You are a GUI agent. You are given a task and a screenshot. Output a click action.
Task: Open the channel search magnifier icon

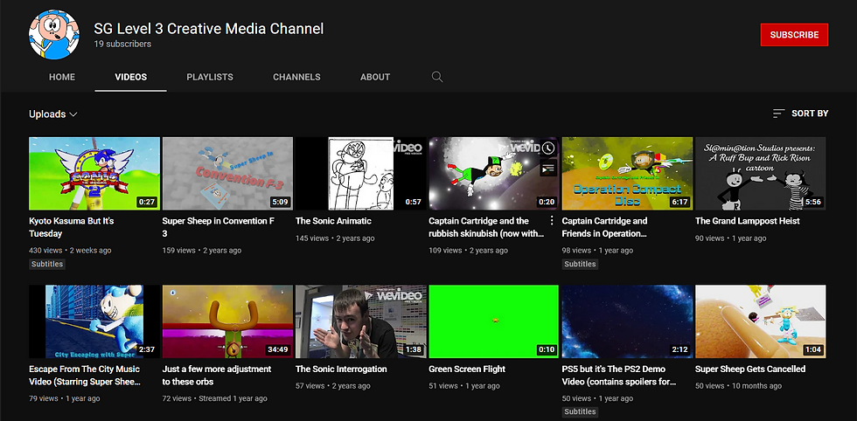pyautogui.click(x=437, y=77)
